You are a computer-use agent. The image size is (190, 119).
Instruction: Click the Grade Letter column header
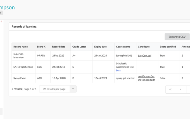pyautogui.click(x=79, y=47)
